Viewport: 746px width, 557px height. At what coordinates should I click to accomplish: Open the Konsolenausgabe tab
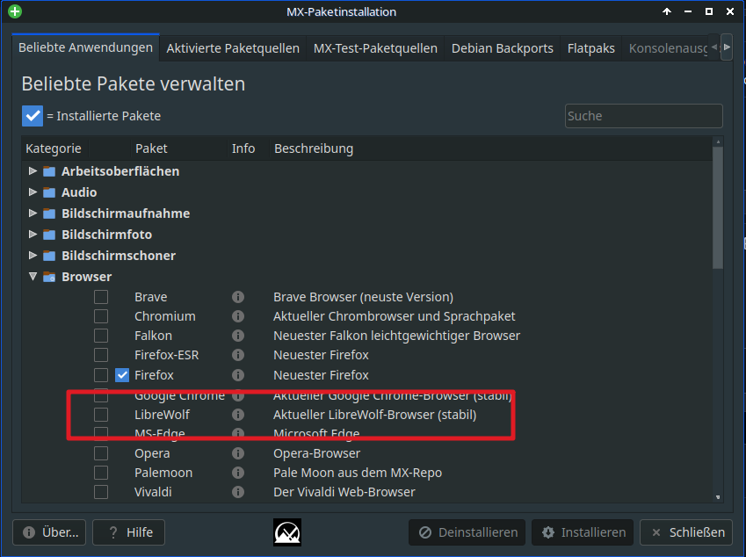[x=668, y=48]
